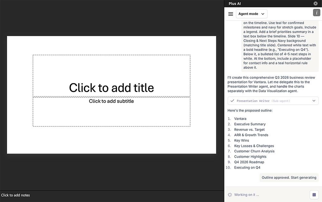Click the checkmark icon beside Presentation Writer
Viewport: 322px width, 202px height.
(232, 101)
